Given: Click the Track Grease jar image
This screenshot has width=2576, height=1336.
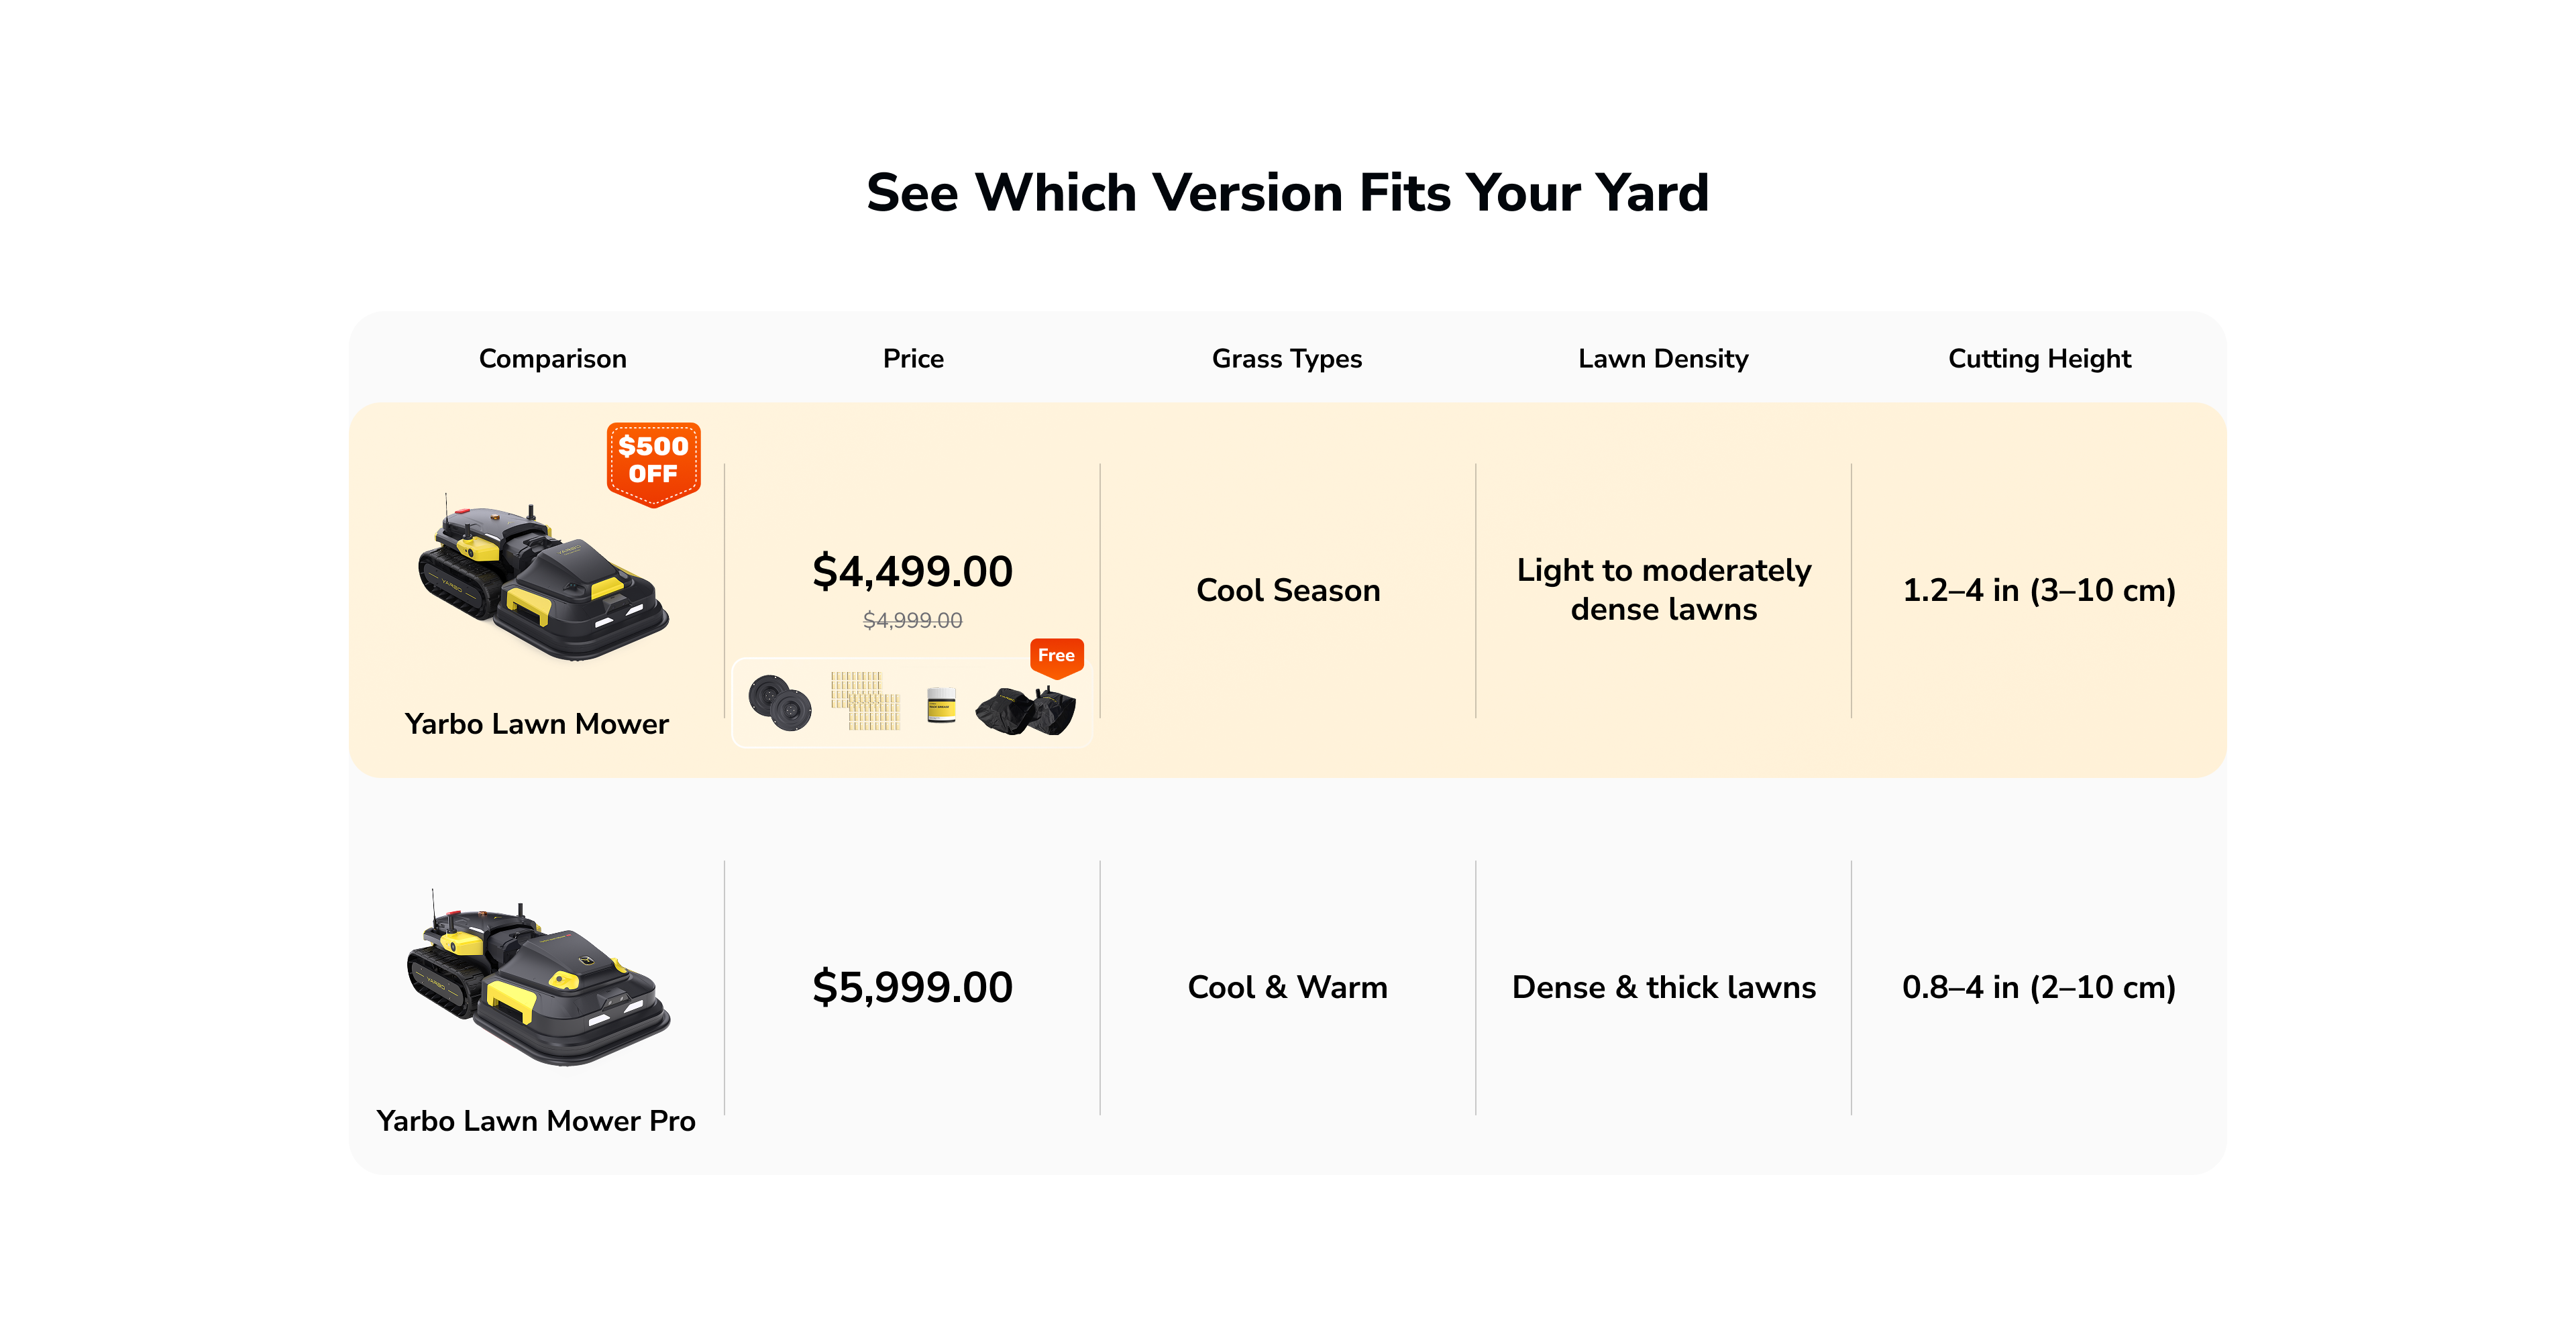Looking at the screenshot, I should 941,704.
